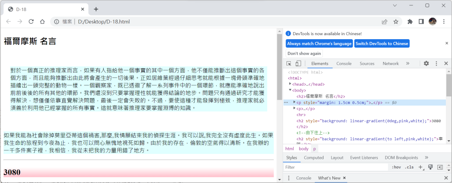Select body in the breadcrumb
452x183 pixels.
coord(304,149)
